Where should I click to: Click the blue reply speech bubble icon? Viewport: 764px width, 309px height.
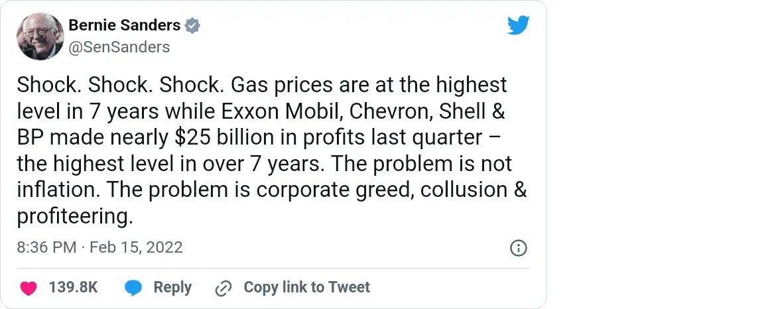click(x=134, y=288)
